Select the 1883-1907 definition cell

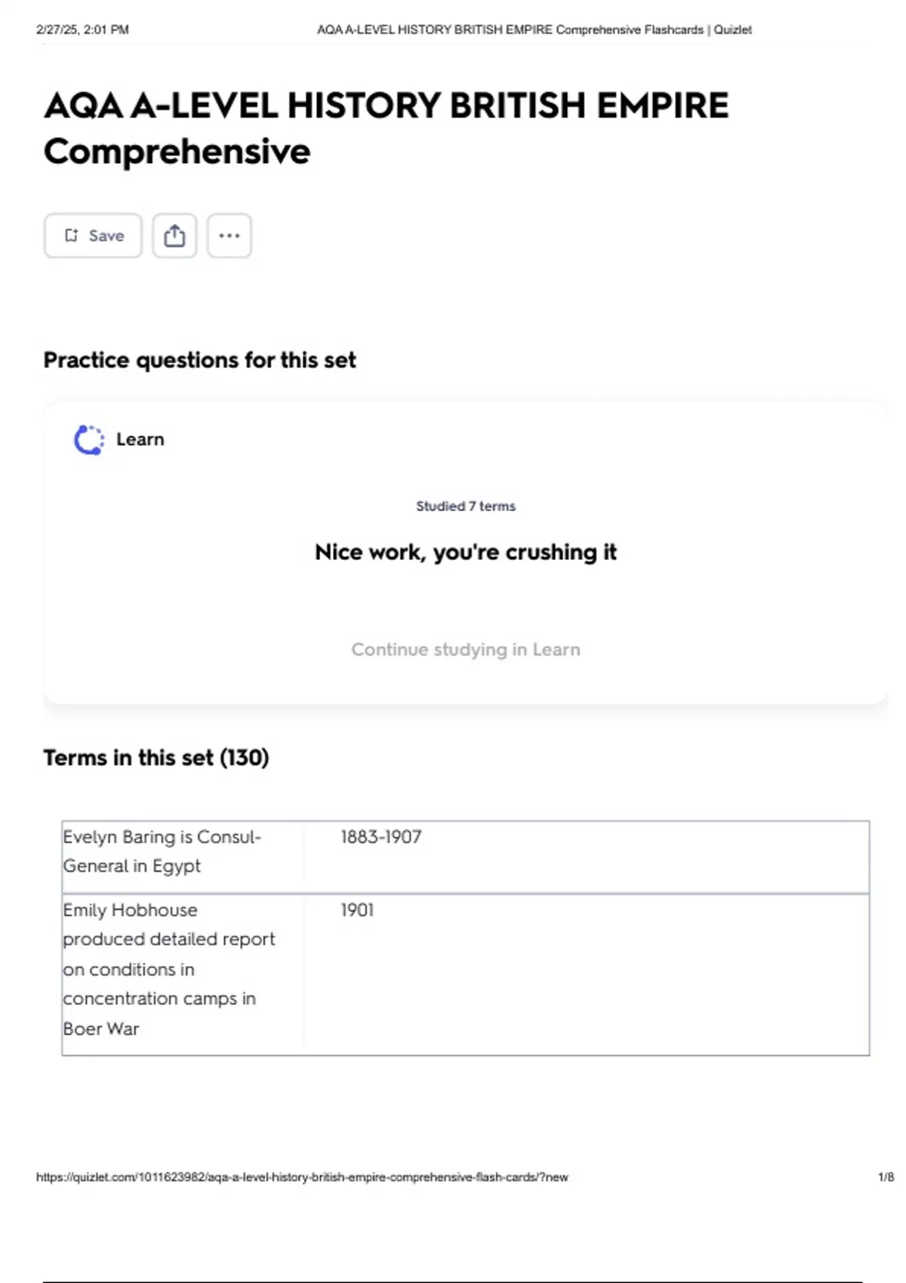coord(381,837)
